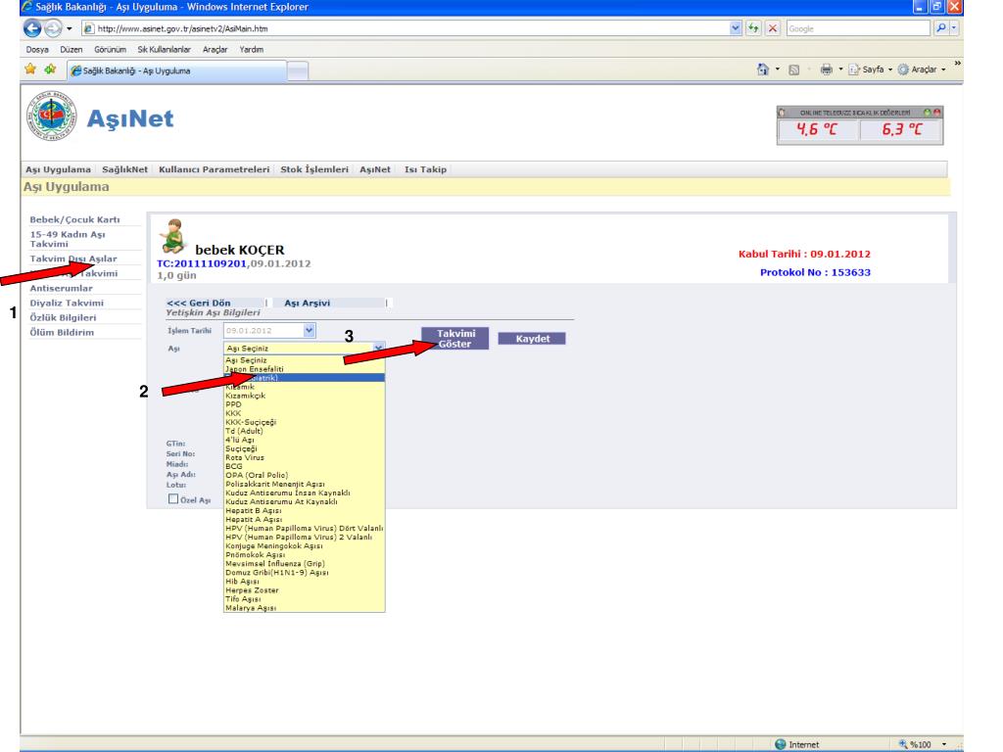The image size is (1003, 752).
Task: Open the Dosya menu
Action: click(37, 49)
